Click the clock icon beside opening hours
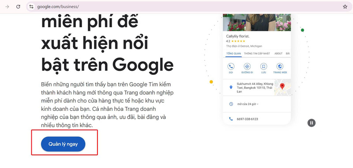 pos(231,104)
